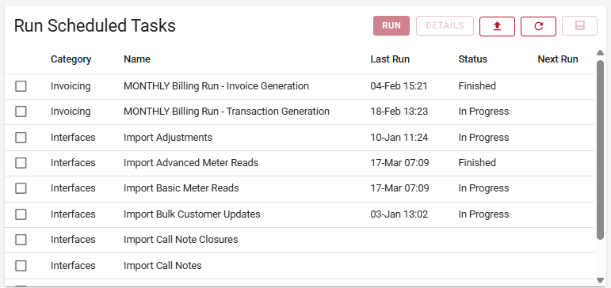Click the DETAILS button
The height and width of the screenshot is (288, 611).
[445, 26]
